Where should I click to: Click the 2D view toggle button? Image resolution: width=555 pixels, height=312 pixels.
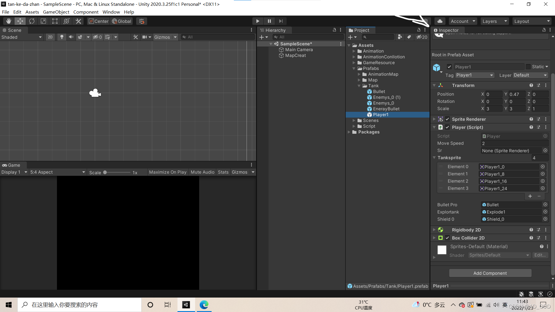click(50, 37)
